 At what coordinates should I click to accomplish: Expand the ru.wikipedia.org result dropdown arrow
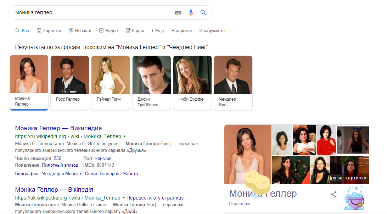click(x=124, y=137)
